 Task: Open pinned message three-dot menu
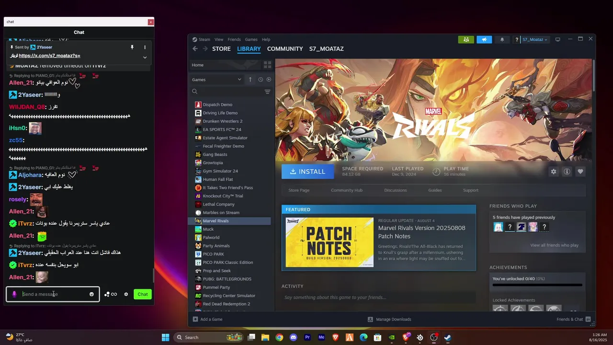click(x=145, y=47)
